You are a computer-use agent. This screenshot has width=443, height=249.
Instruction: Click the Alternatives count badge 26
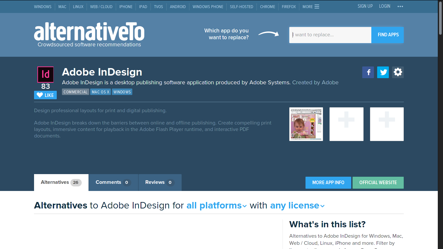tap(76, 183)
